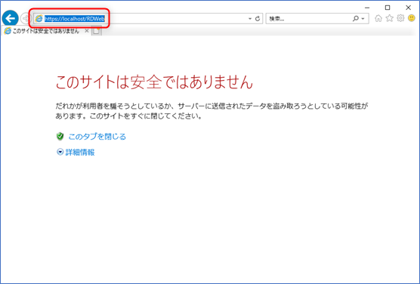Viewport: 420px width, 284px height.
Task: Click the greyed-out forward arrow button
Action: [x=25, y=18]
